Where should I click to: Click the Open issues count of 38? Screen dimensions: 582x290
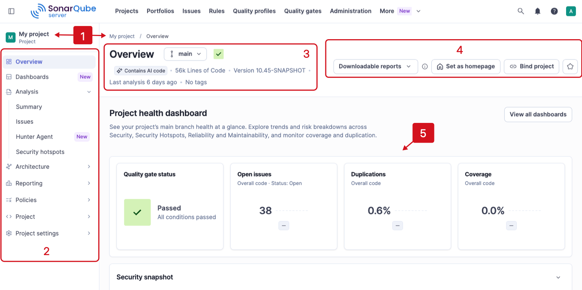tap(266, 211)
